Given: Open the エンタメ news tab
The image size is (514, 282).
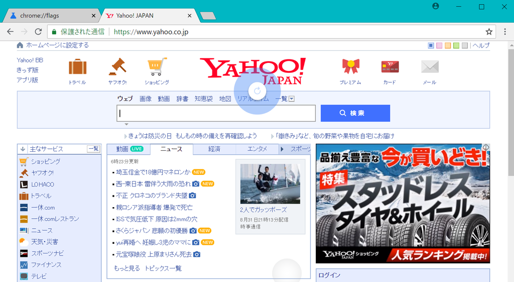Looking at the screenshot, I should point(257,149).
